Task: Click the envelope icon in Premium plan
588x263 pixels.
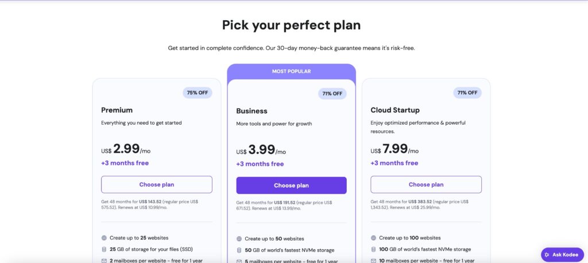Action: pos(104,260)
